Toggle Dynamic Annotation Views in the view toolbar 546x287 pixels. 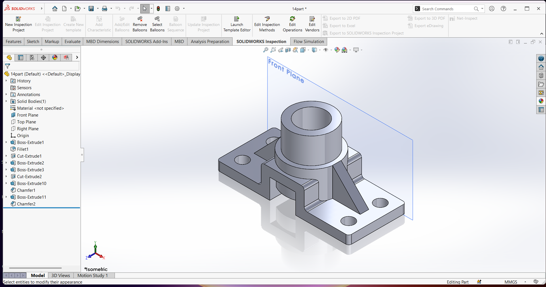pyautogui.click(x=295, y=50)
